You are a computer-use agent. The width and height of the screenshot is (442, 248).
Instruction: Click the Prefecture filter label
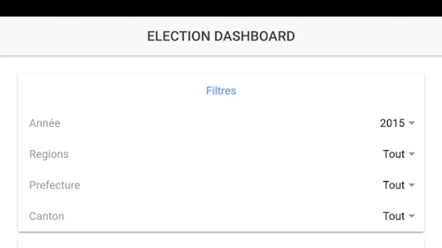(x=55, y=185)
